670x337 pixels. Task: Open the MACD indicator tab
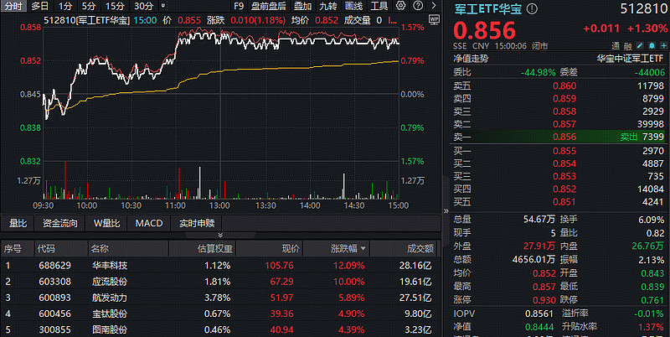(x=149, y=223)
